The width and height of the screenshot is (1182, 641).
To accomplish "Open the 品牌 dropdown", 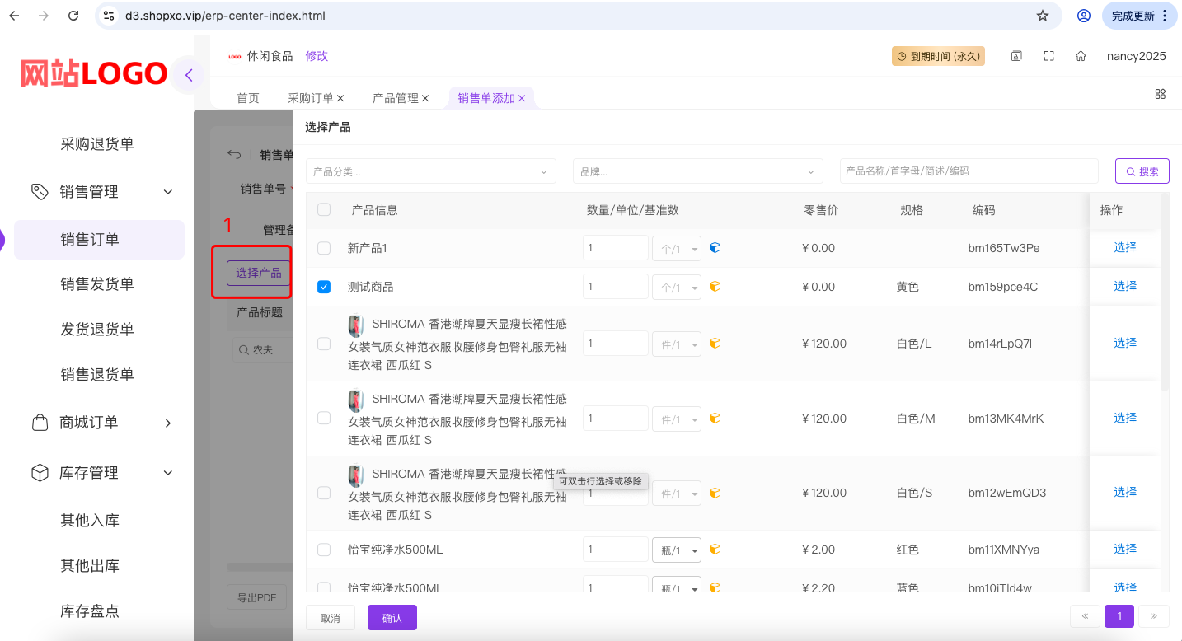I will pos(698,171).
